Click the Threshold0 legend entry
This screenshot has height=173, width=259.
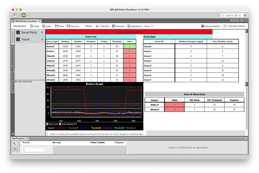coord(73,128)
